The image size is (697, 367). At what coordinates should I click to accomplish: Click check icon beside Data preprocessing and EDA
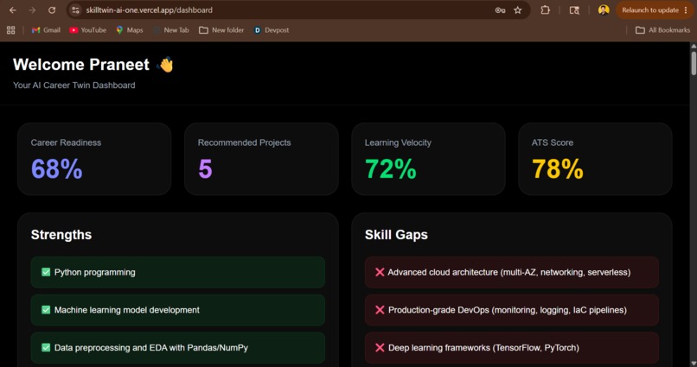46,347
